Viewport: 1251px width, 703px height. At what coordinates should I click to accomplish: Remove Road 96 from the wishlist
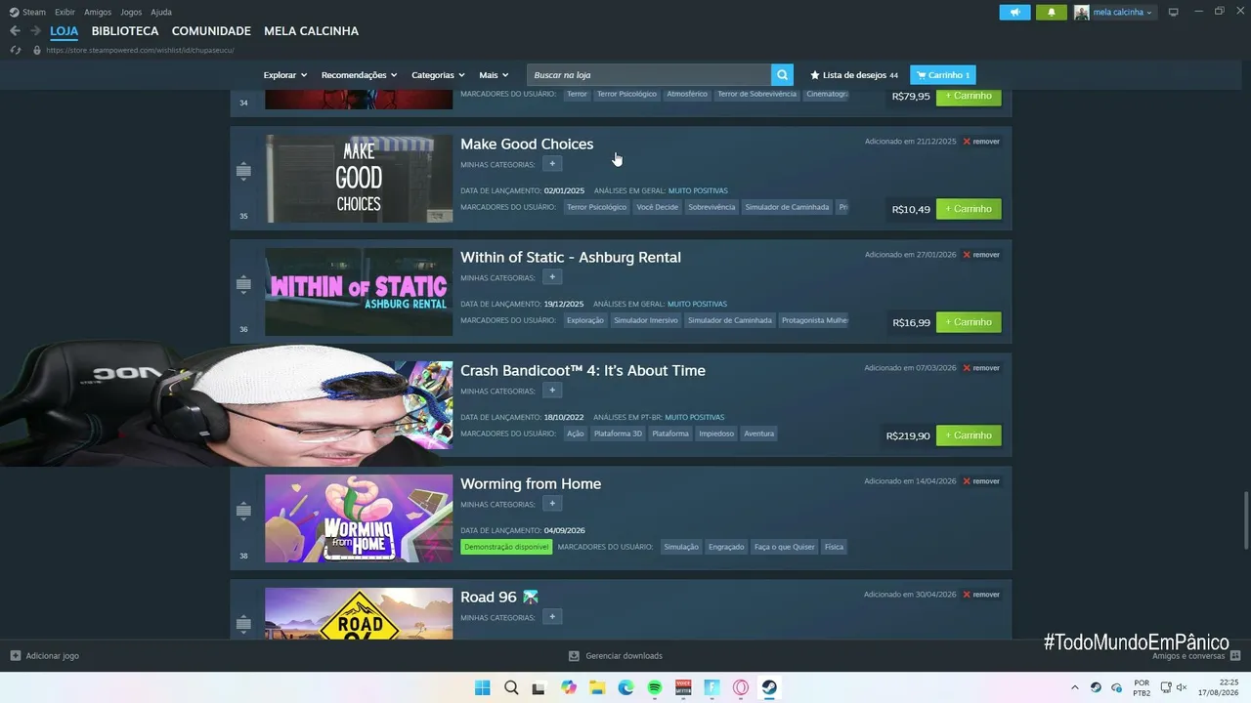pyautogui.click(x=981, y=595)
